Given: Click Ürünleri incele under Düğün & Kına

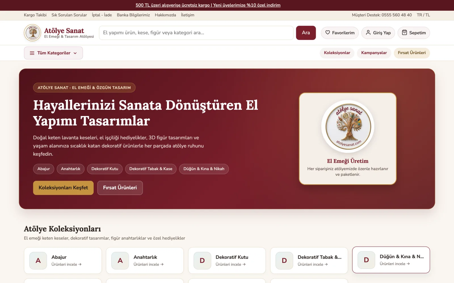Looking at the screenshot, I should coord(395,264).
